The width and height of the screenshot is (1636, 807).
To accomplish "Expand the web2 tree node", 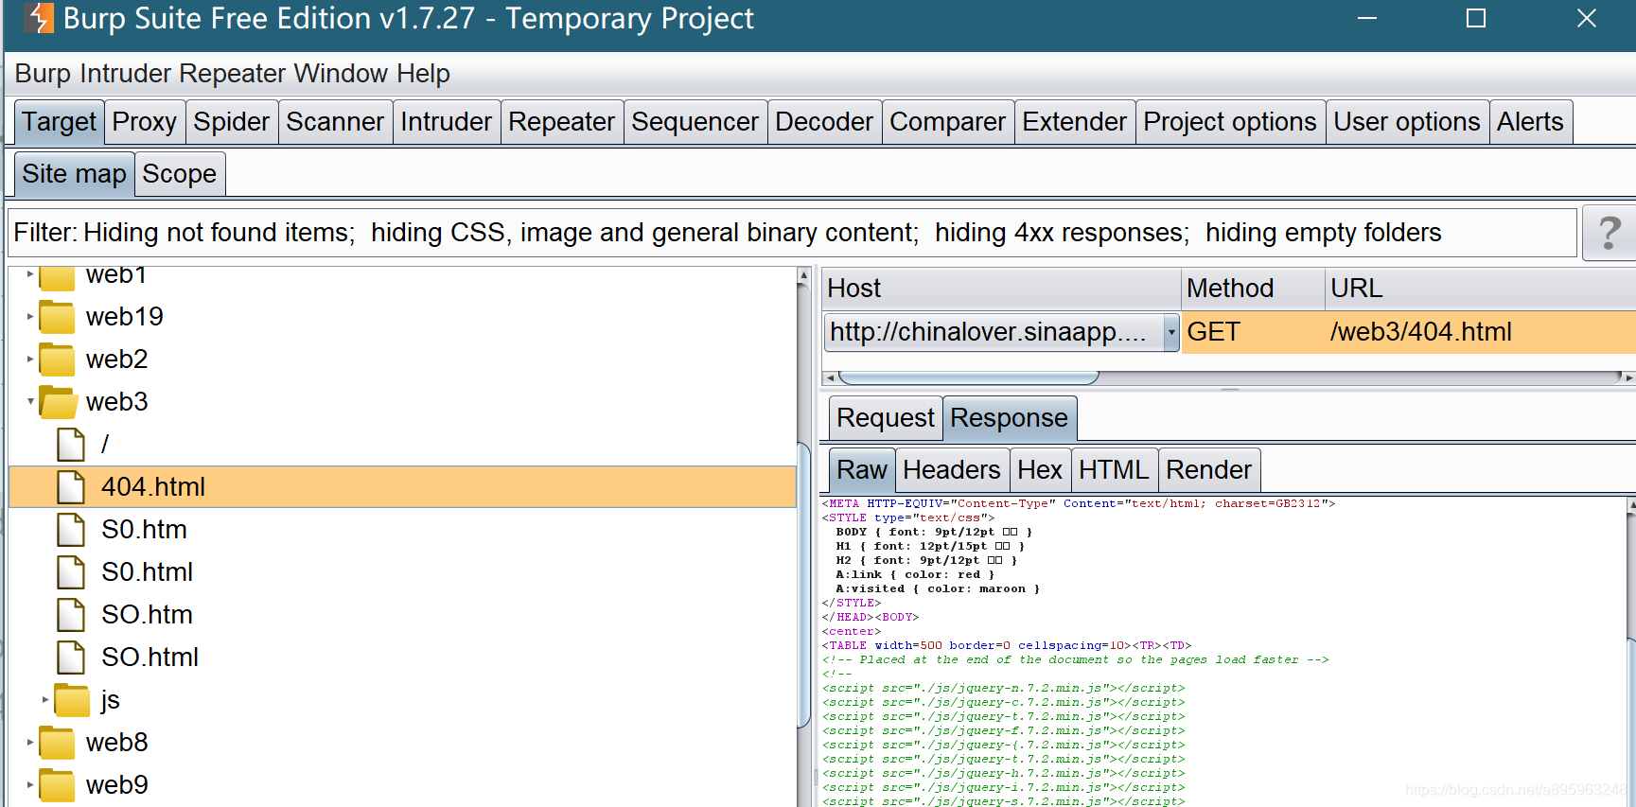I will point(30,360).
